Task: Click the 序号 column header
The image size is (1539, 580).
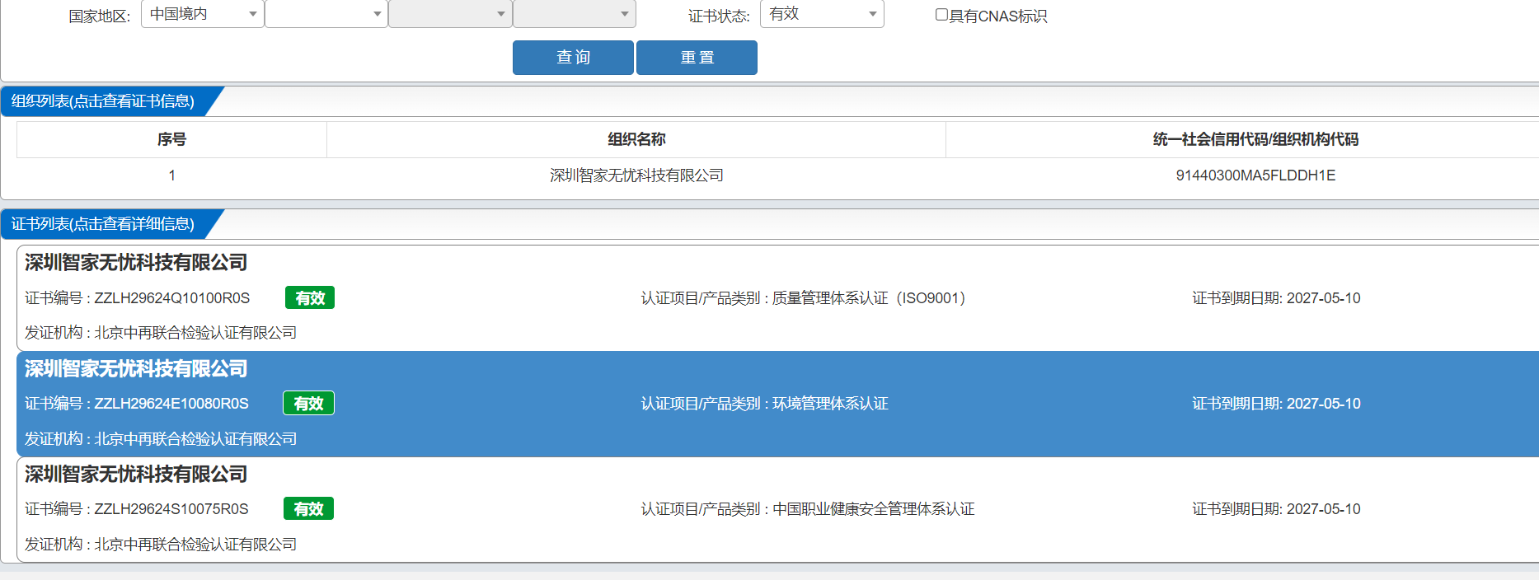Action: (171, 139)
